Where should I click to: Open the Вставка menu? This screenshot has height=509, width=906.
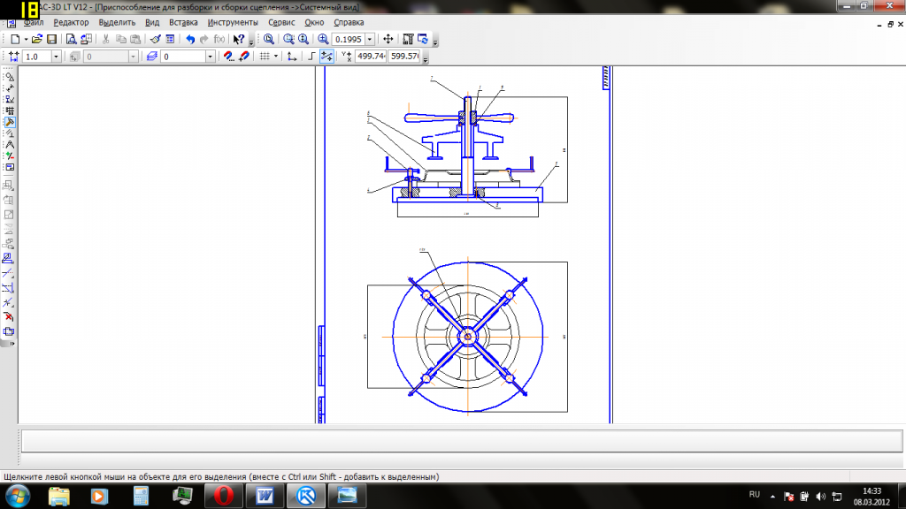point(183,22)
